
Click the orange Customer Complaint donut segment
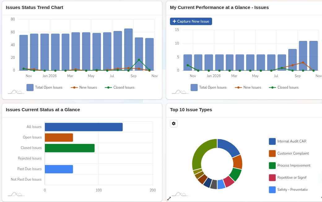click(238, 162)
